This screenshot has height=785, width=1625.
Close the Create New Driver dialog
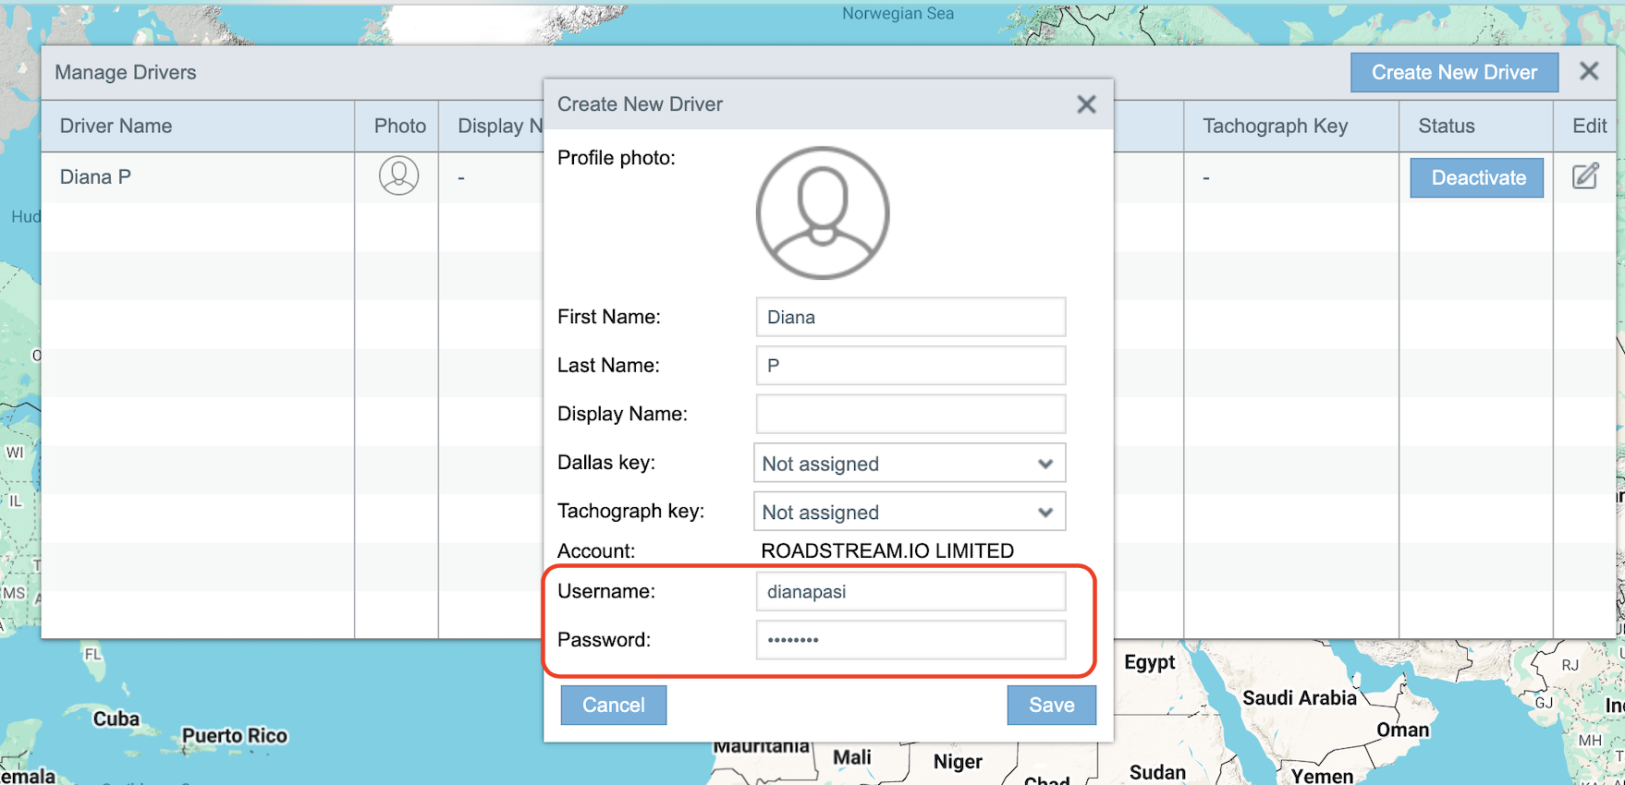click(x=1086, y=104)
